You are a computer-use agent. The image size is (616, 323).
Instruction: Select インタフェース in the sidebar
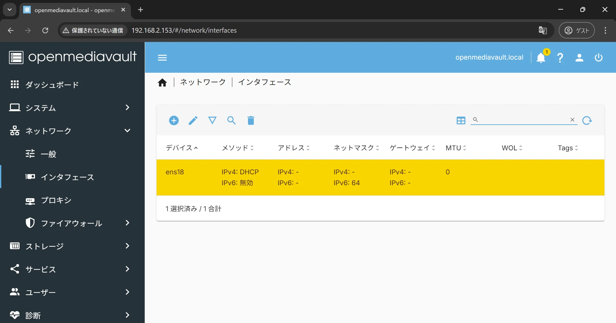72,177
